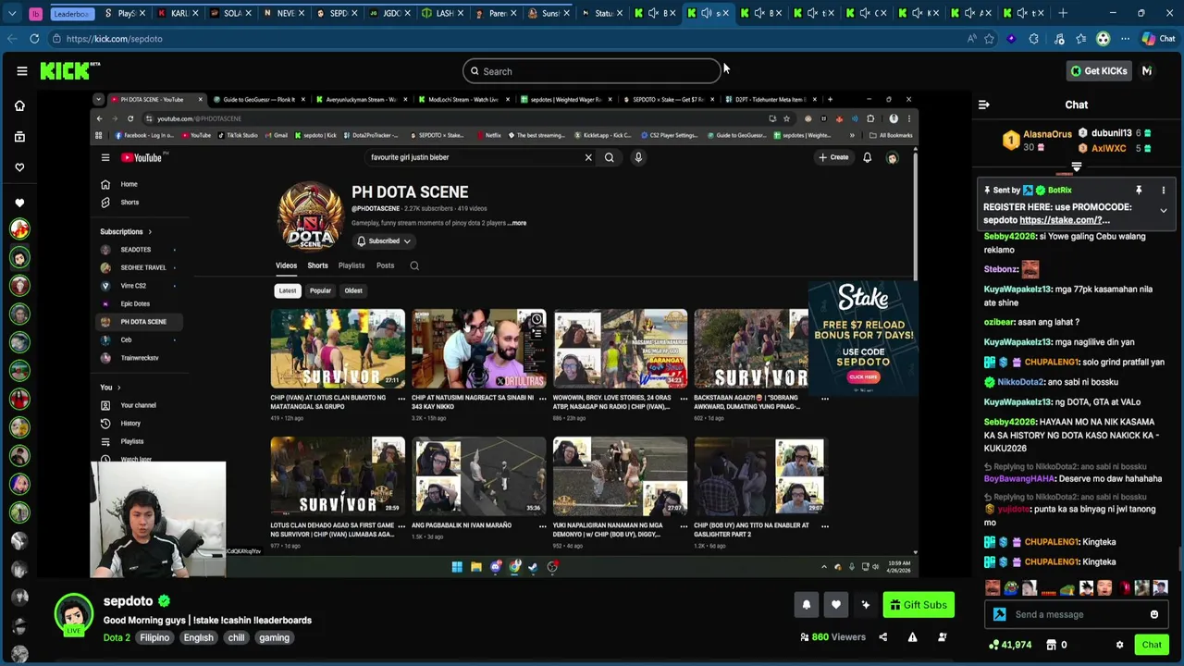Switch to the Posts channel tab
Screen dimensions: 1184x666
[x=385, y=265]
